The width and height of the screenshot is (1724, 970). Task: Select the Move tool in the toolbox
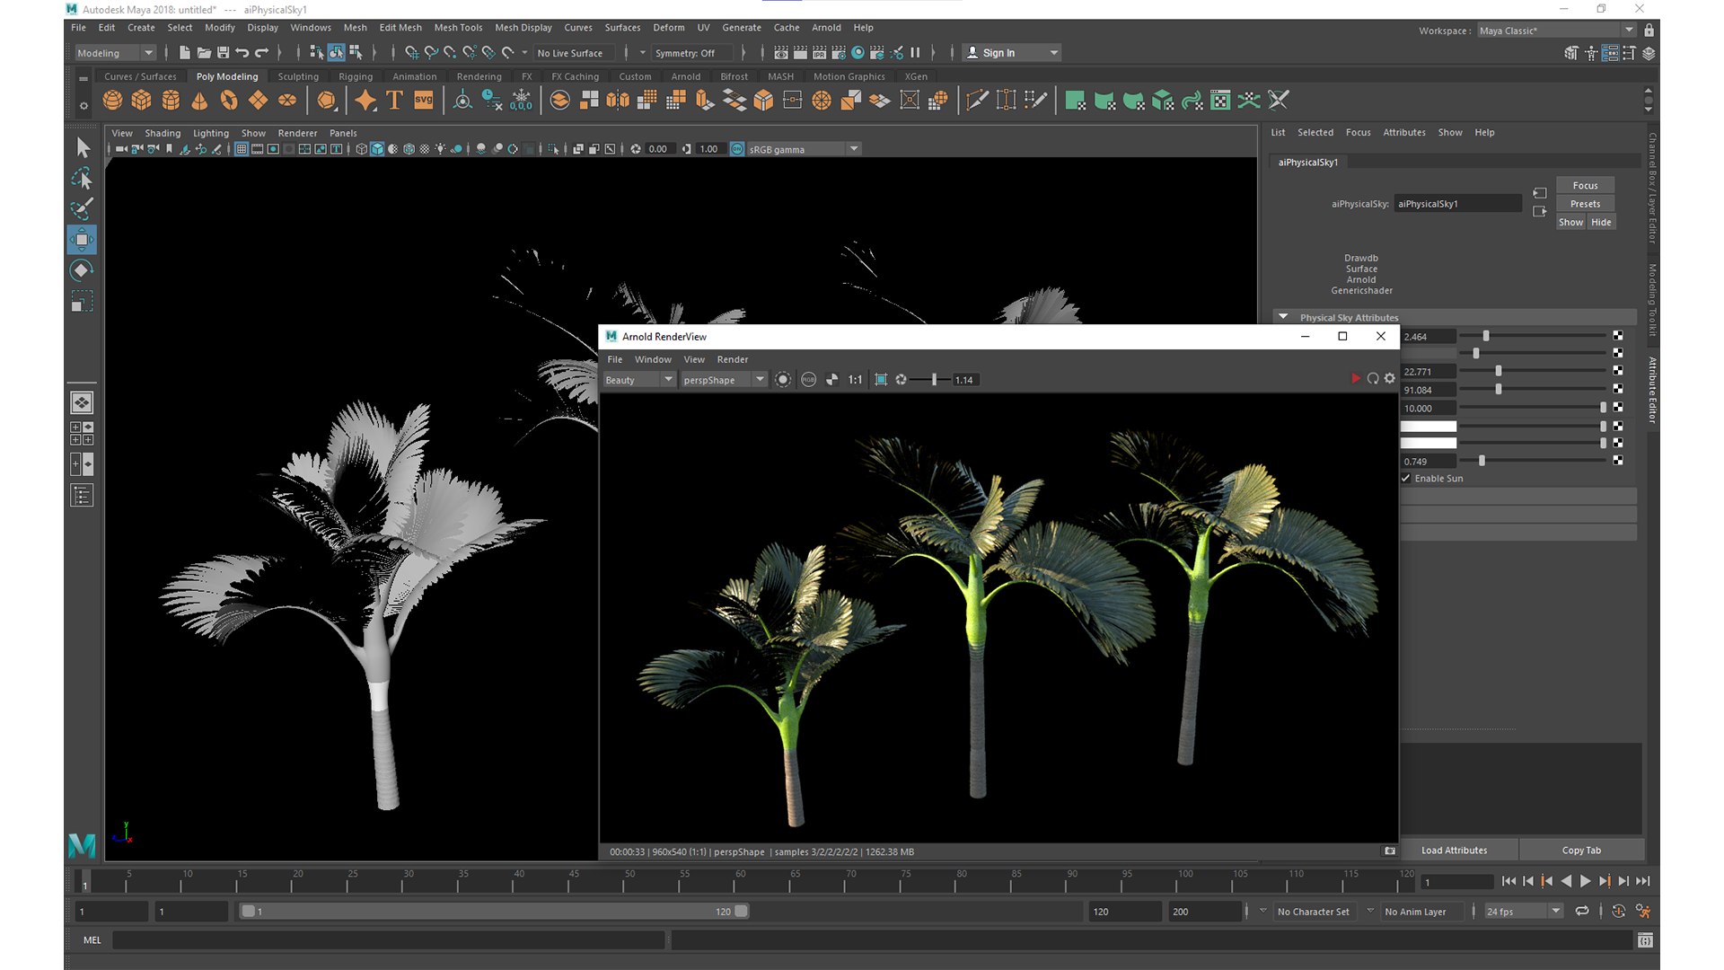click(82, 240)
